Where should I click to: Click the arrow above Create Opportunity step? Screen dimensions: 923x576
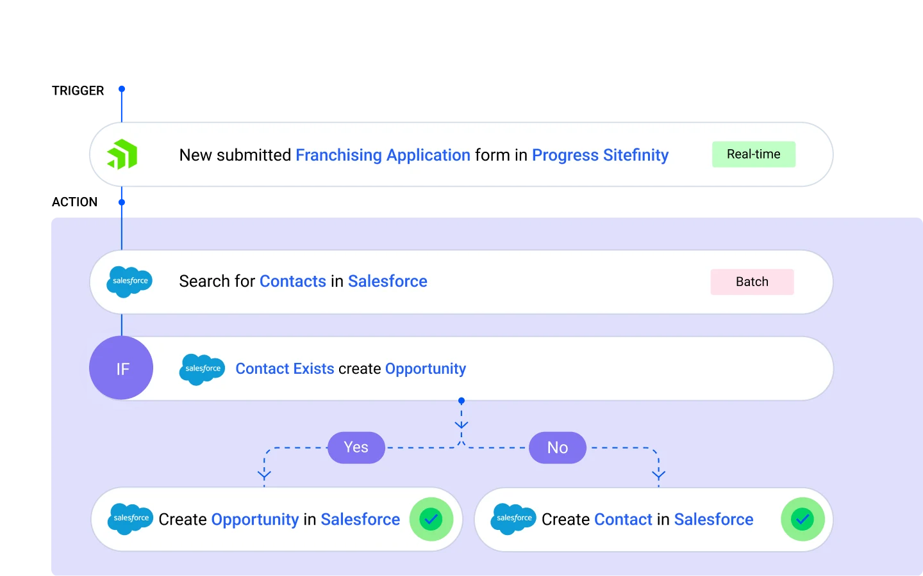[x=264, y=474]
